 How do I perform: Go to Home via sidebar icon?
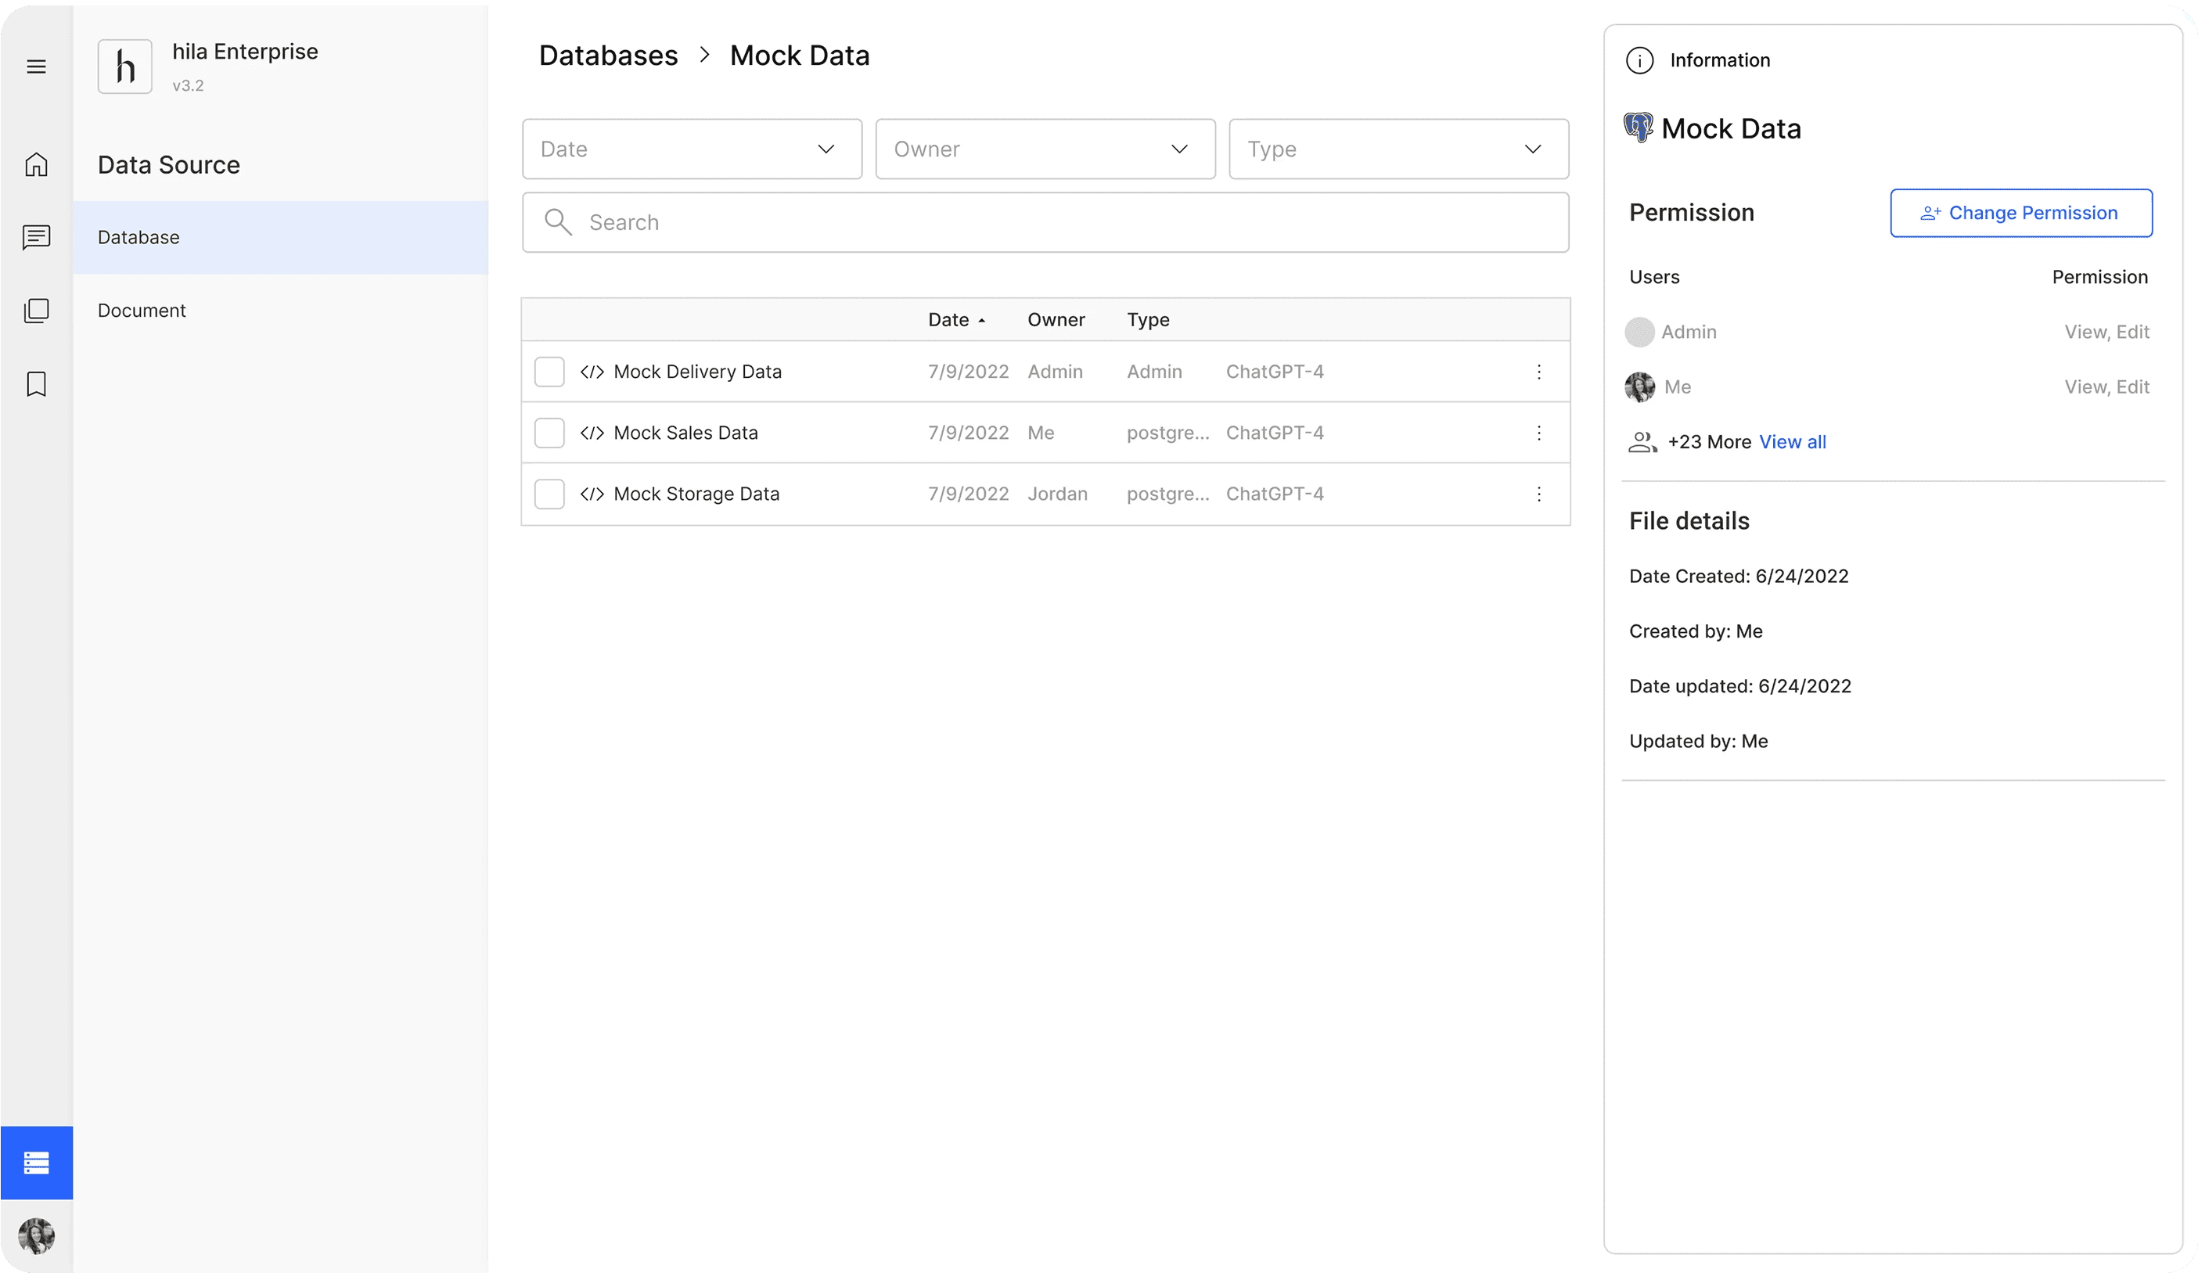tap(36, 164)
